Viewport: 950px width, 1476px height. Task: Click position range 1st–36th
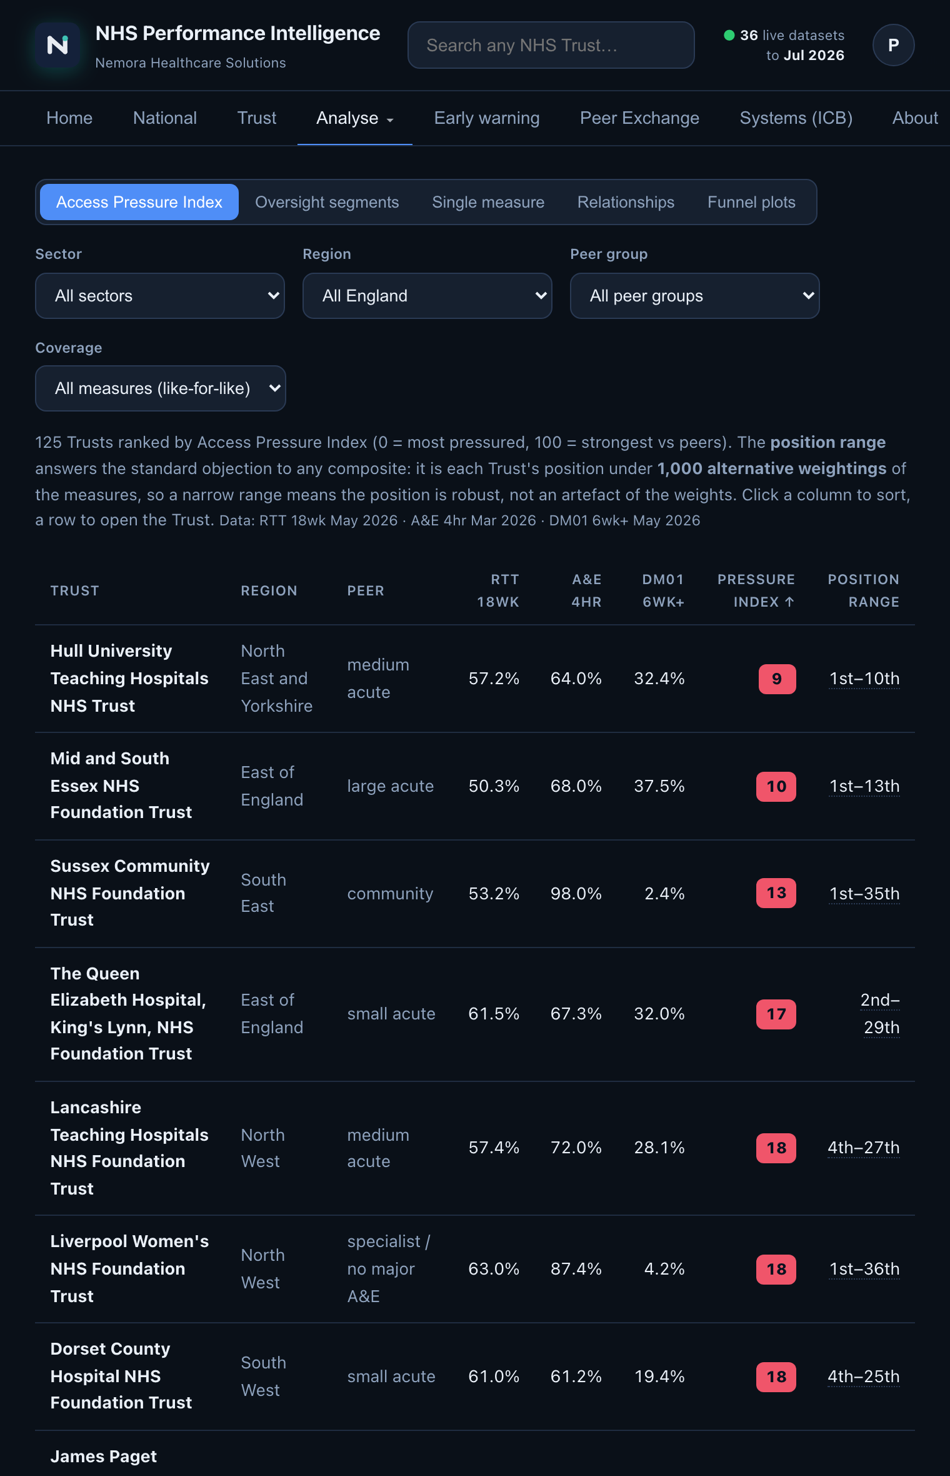coord(864,1269)
